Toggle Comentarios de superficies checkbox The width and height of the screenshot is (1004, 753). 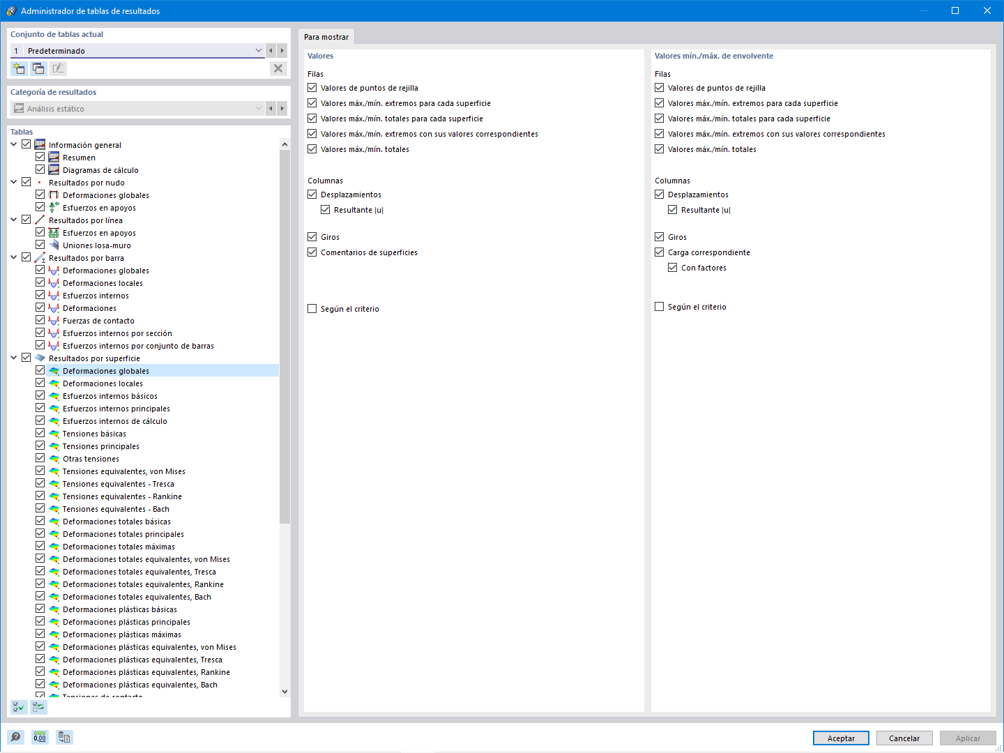click(x=312, y=252)
